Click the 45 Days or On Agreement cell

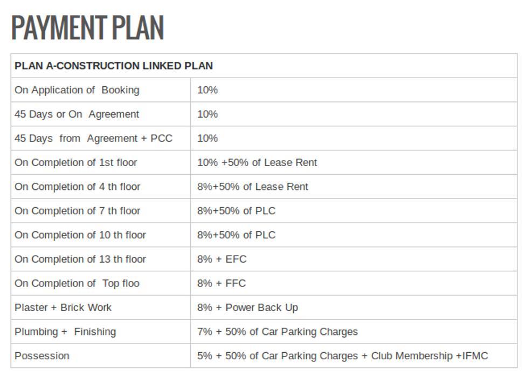tap(77, 114)
